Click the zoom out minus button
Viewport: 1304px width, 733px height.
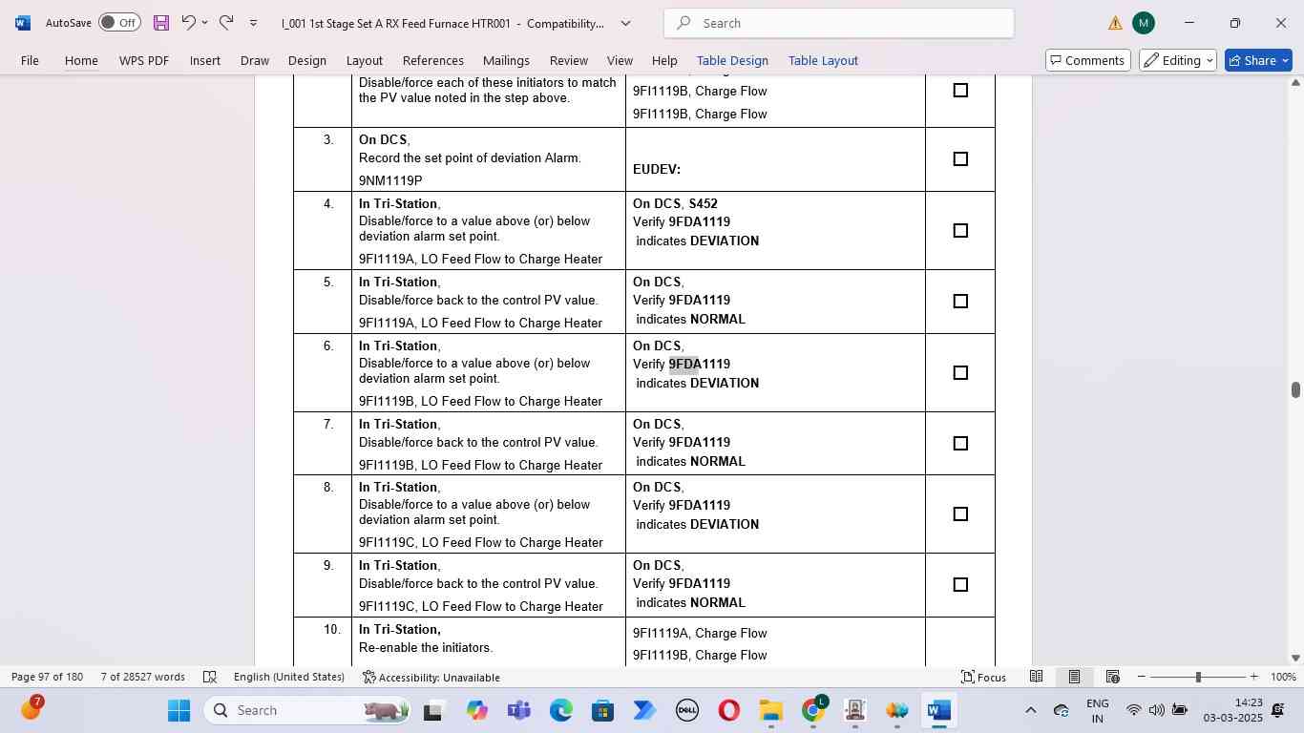click(1141, 677)
